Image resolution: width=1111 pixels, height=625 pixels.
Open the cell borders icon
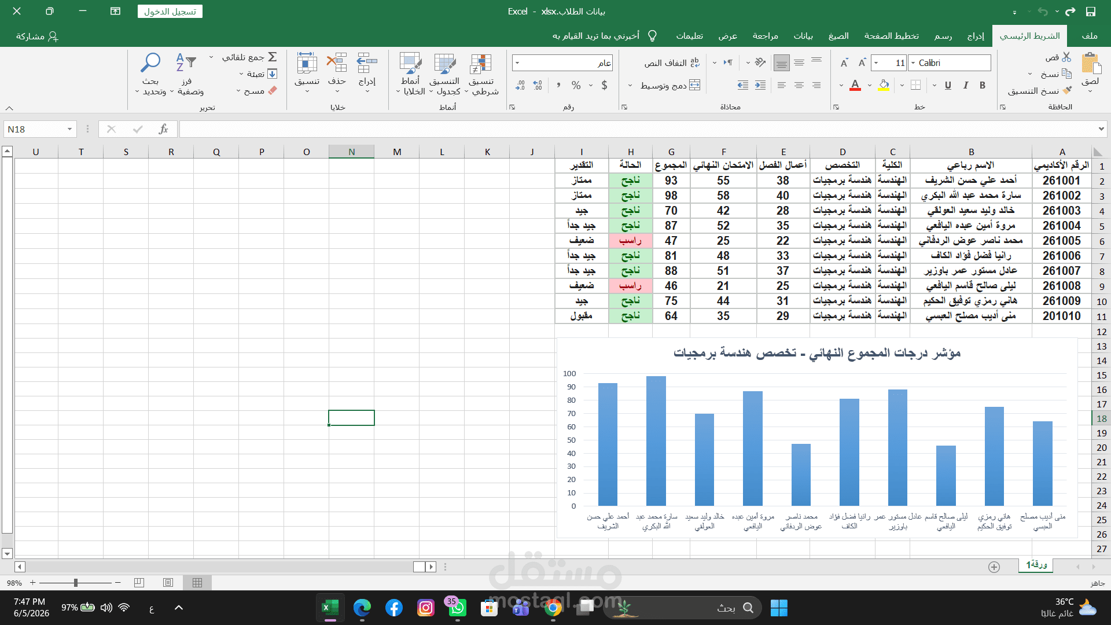[915, 85]
